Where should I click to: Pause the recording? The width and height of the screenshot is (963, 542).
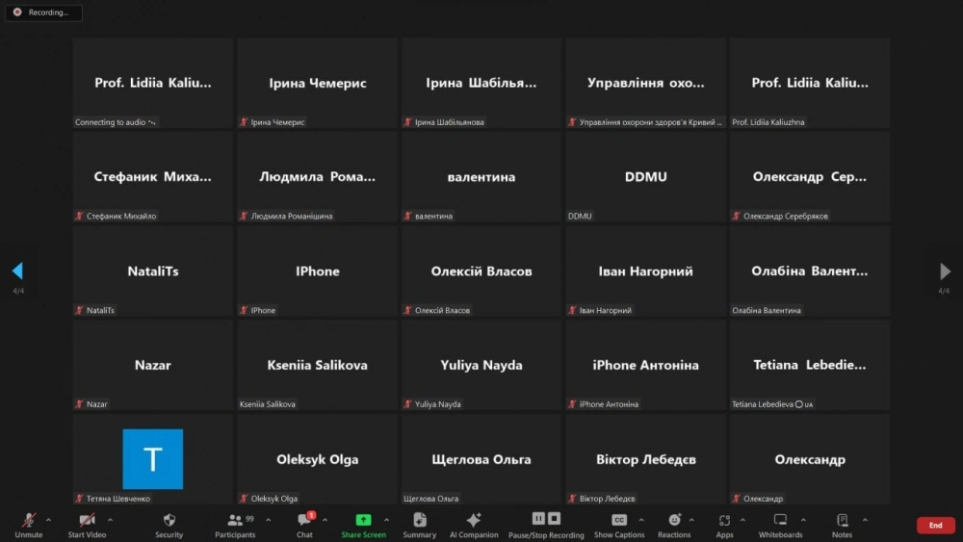[538, 519]
